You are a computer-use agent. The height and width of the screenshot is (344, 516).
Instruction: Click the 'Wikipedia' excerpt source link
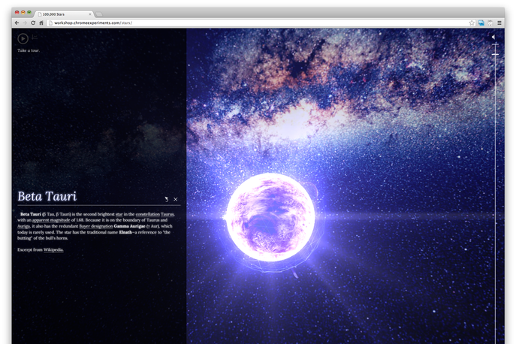tap(53, 249)
